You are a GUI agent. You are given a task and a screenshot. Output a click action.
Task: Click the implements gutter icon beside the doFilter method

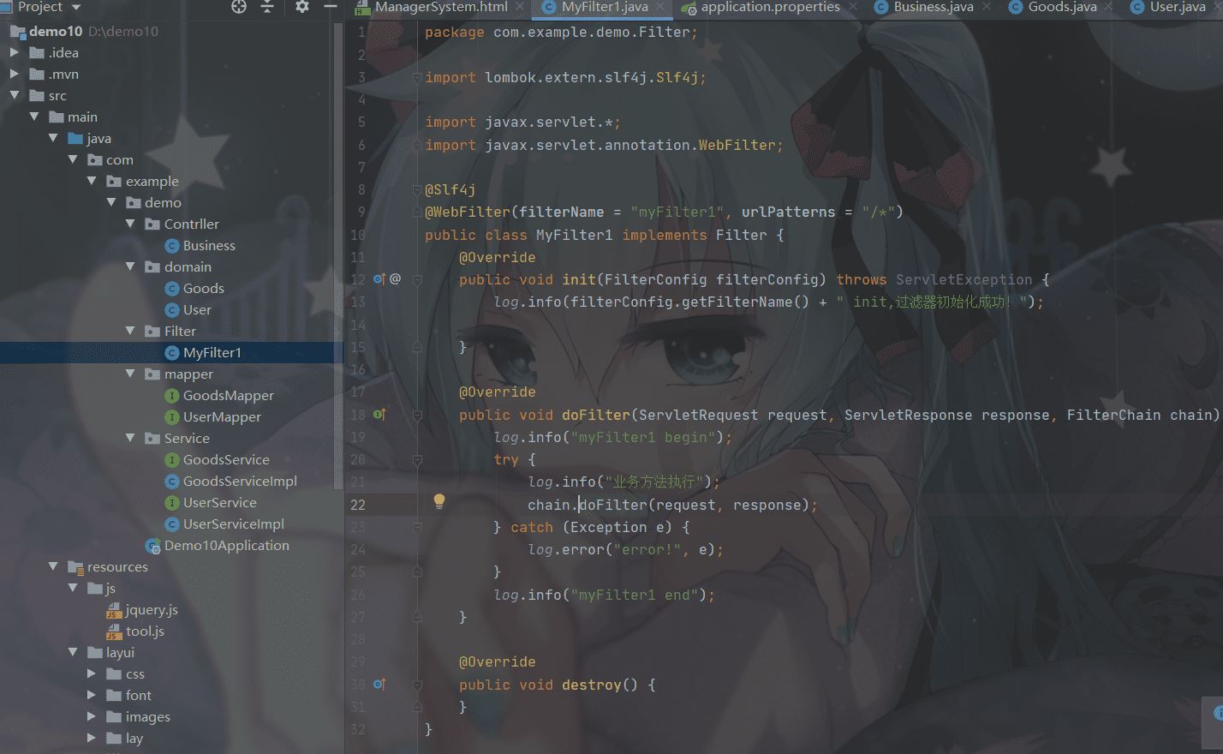(x=379, y=415)
